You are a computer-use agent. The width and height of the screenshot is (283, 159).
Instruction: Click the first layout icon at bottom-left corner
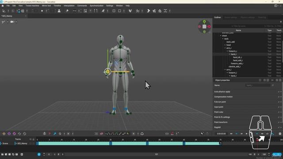(3, 155)
